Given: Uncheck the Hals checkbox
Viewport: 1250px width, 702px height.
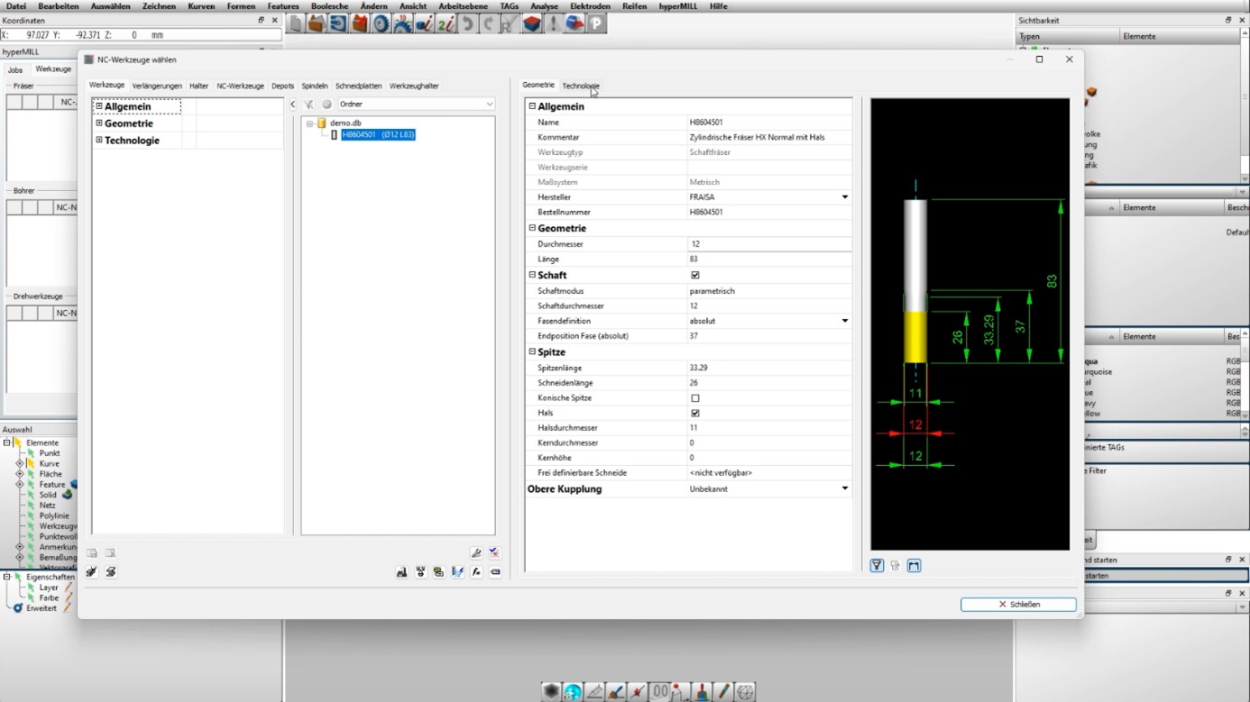Looking at the screenshot, I should tap(694, 413).
